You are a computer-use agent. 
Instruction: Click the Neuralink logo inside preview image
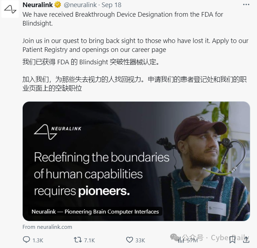57,132
